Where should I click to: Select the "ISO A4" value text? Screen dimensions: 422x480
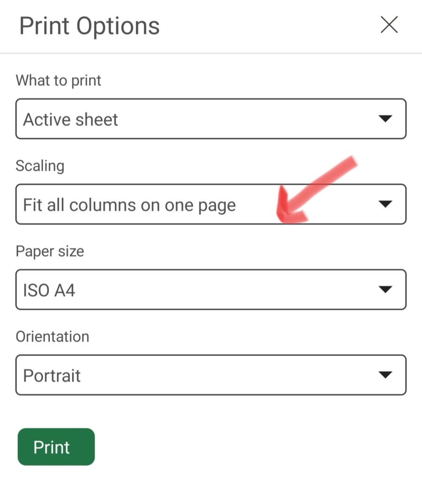(49, 290)
